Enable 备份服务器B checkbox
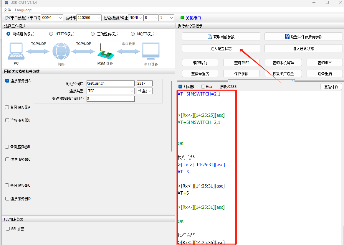Viewport: 344px width, 245px height. [x=7, y=147]
